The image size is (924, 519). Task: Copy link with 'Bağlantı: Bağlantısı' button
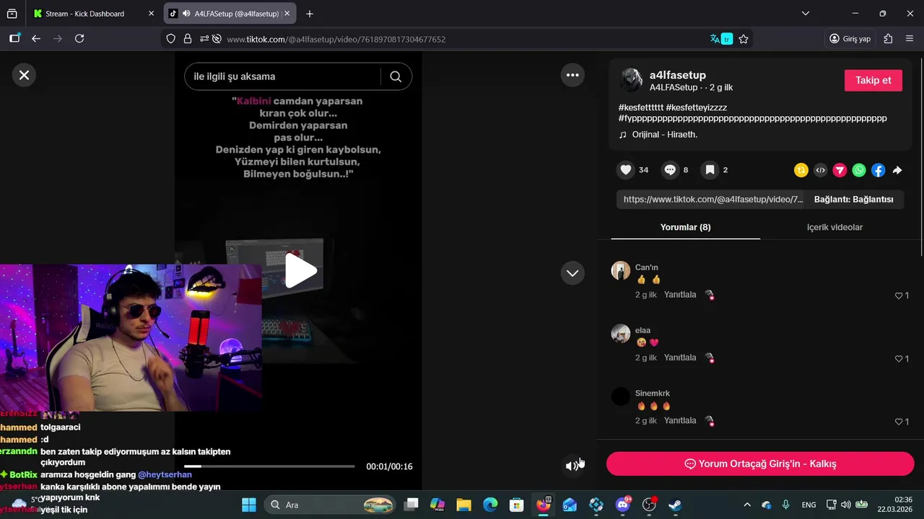coord(854,200)
